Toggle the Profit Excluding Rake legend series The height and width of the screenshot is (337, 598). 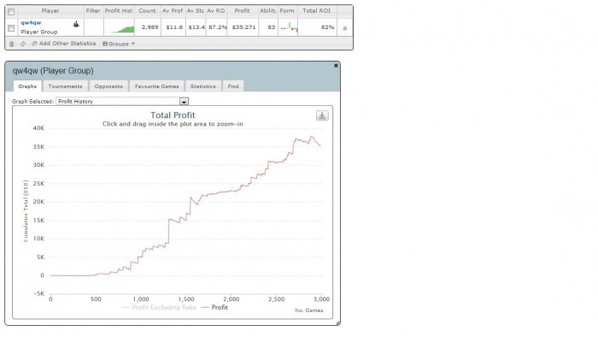(159, 307)
